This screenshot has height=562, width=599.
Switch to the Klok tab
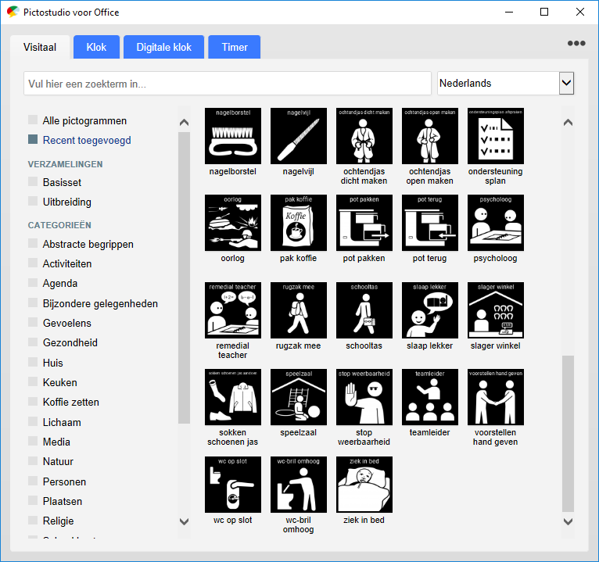click(96, 47)
